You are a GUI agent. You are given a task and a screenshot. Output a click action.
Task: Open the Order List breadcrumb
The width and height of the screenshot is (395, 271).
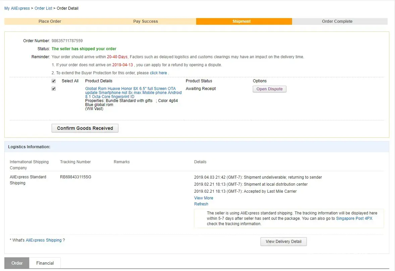coord(43,8)
